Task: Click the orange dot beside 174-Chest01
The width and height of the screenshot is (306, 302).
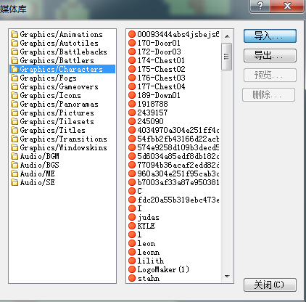Action: 132,60
